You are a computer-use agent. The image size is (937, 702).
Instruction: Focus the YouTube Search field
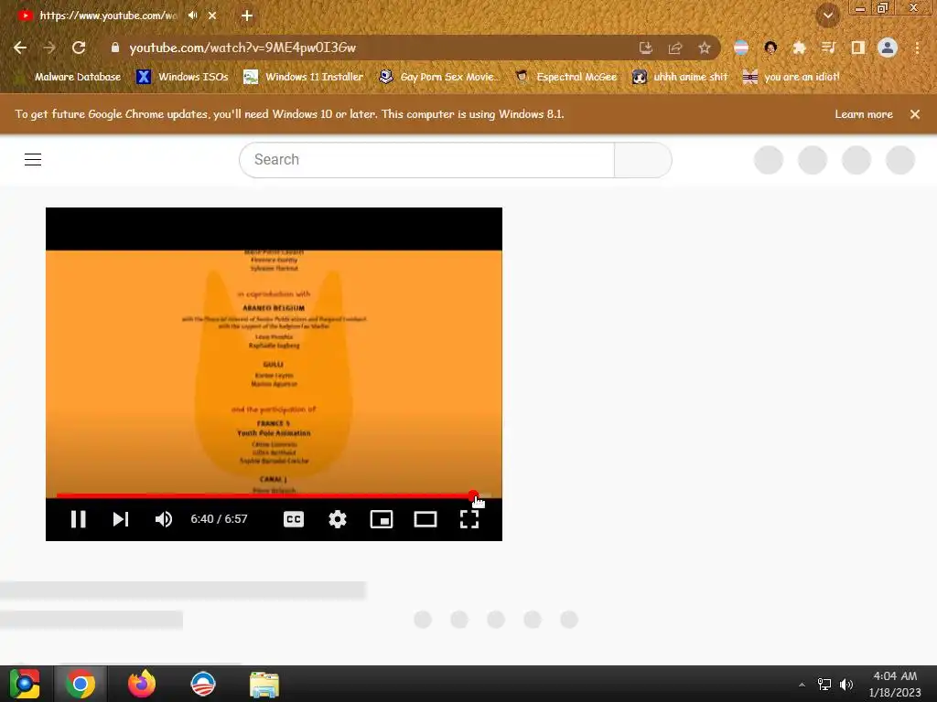pyautogui.click(x=426, y=159)
